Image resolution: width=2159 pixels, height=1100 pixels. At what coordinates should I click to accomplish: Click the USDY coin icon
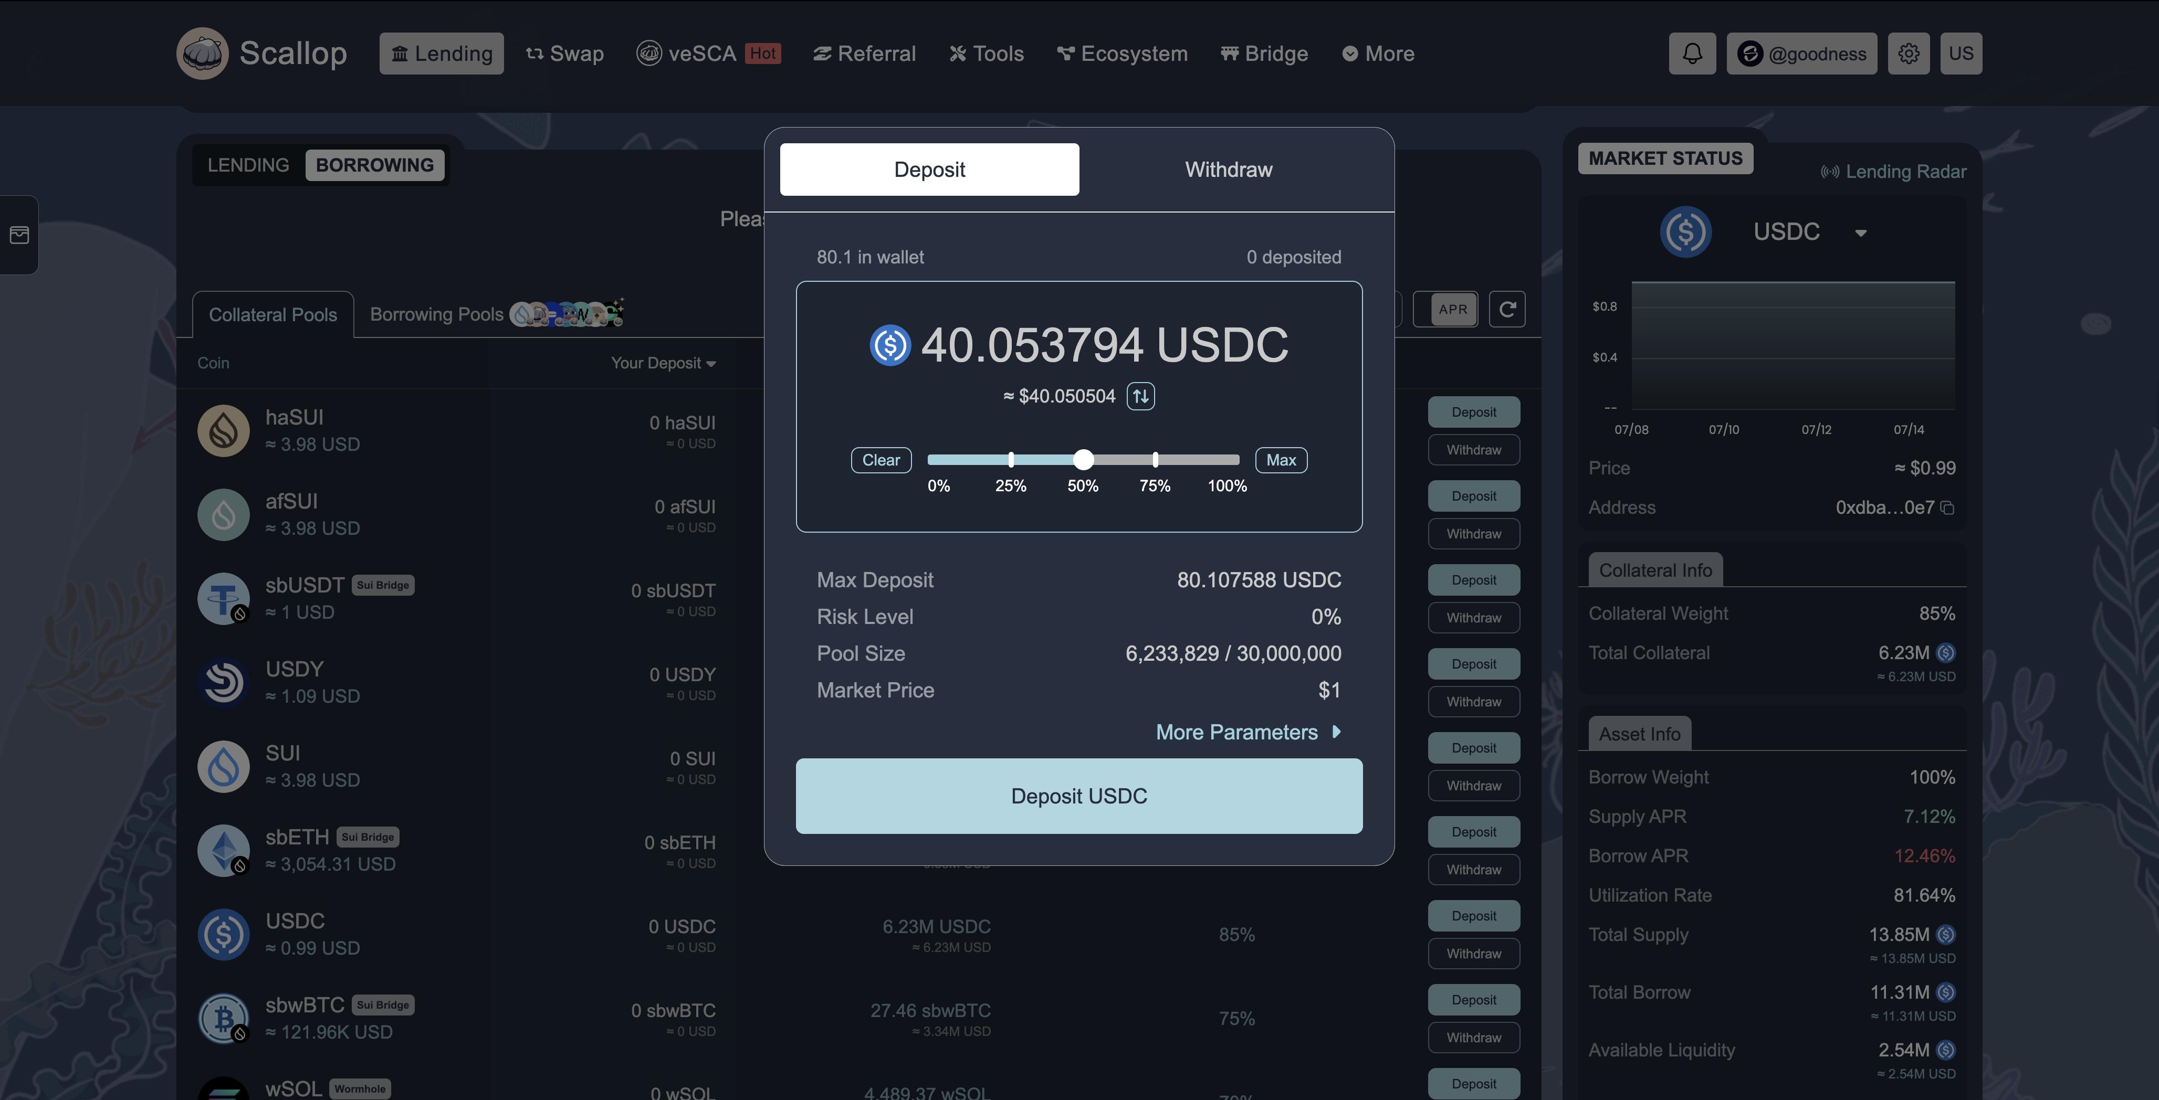[x=224, y=682]
